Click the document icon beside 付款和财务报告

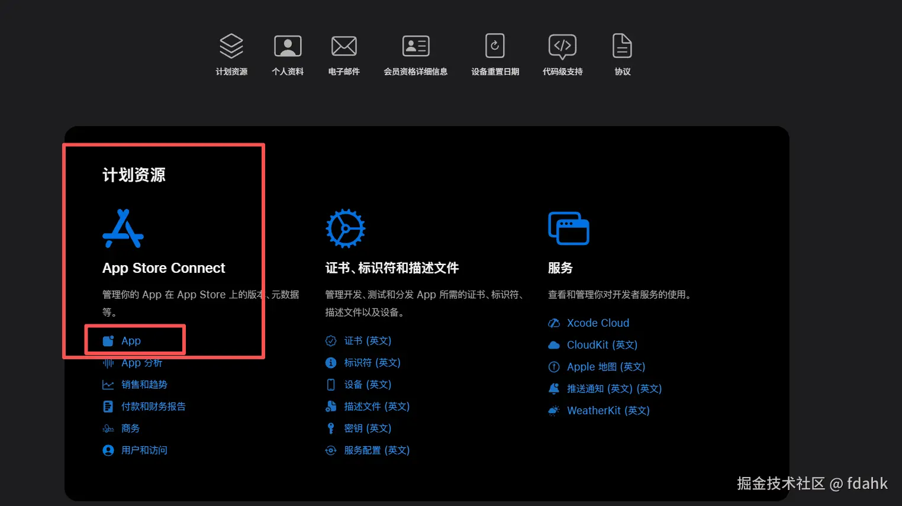pyautogui.click(x=108, y=407)
